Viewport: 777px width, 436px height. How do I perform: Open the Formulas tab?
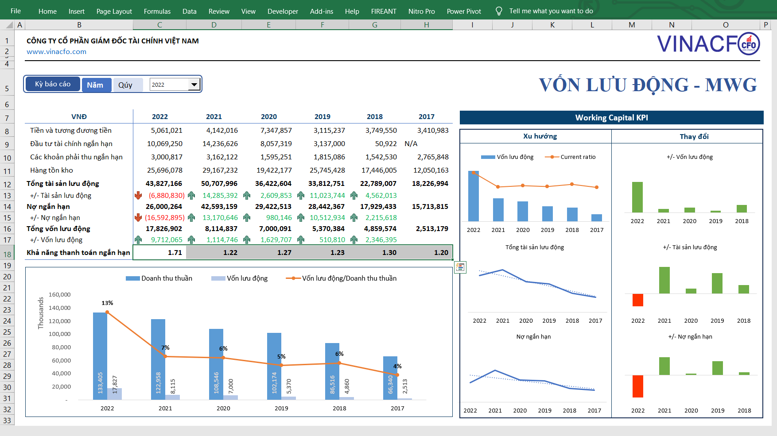(x=157, y=11)
